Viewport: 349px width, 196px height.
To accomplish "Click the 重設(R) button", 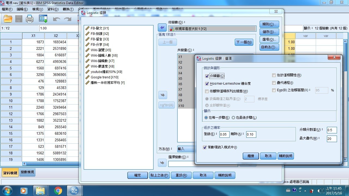I will 181,175.
